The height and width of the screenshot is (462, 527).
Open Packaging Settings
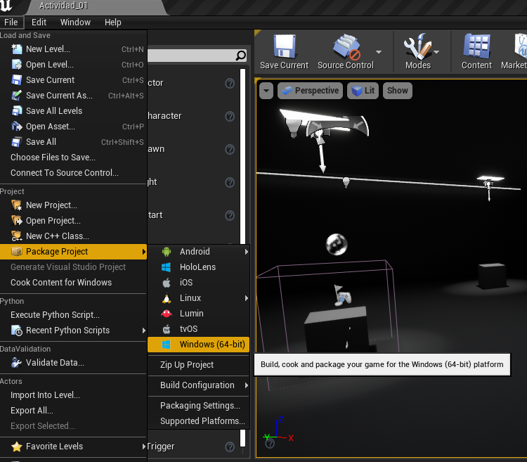(200, 406)
